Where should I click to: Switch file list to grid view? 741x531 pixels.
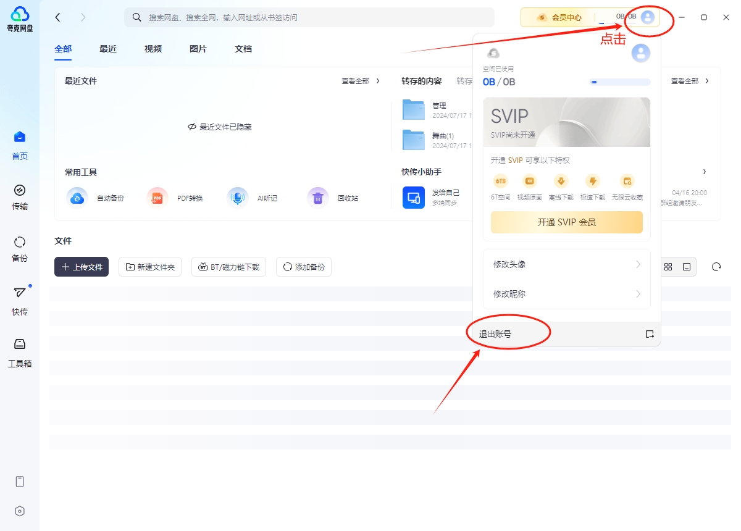point(668,267)
